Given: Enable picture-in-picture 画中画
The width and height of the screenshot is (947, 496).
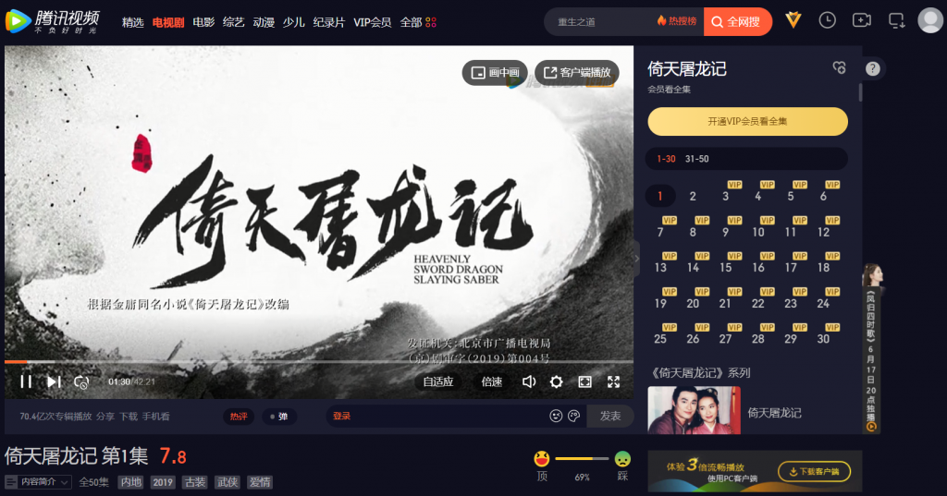Looking at the screenshot, I should pos(495,72).
